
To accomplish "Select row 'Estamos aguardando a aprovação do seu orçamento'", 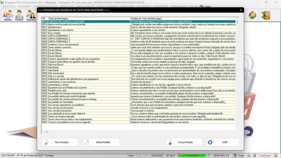I will [x=138, y=59].
